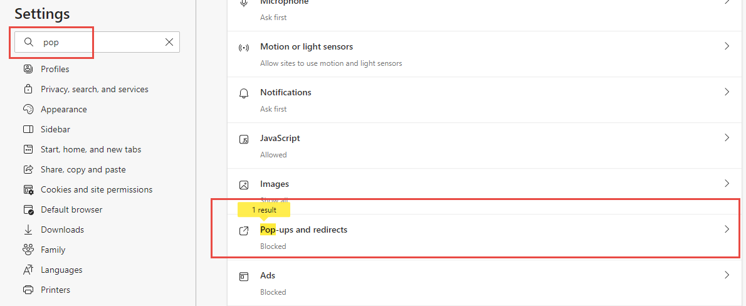The width and height of the screenshot is (746, 306).
Task: Click the Share, copy and paste icon
Action: 28,169
